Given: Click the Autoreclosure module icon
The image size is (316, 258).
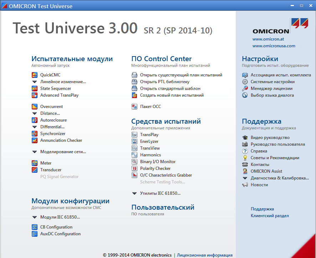Looking at the screenshot, I should click(x=35, y=120).
